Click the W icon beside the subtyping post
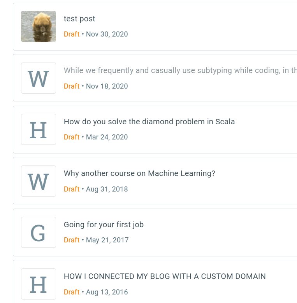This screenshot has height=303, width=297. (x=39, y=78)
